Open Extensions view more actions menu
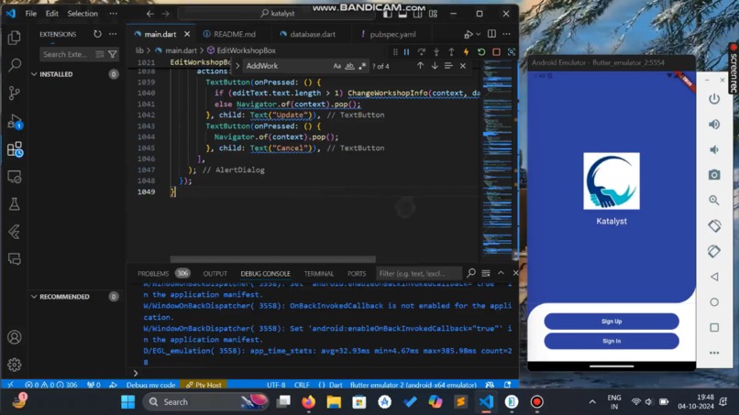Viewport: 739px width, 415px height. click(x=113, y=34)
